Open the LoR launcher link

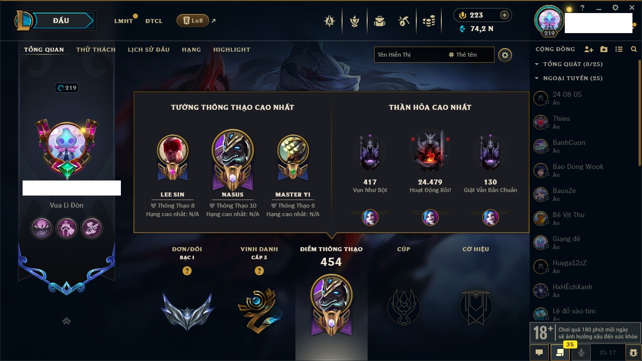[193, 21]
